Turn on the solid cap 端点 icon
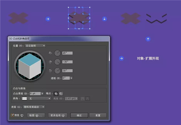 coord(56,94)
